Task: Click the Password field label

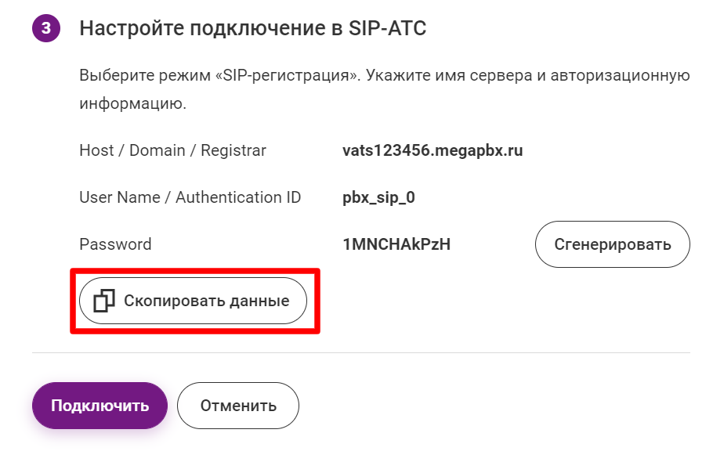Action: click(x=115, y=244)
